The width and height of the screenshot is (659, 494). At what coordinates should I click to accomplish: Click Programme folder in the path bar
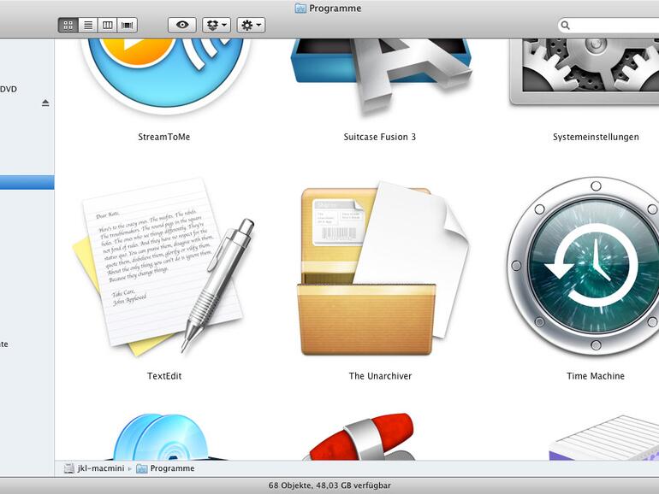(165, 468)
